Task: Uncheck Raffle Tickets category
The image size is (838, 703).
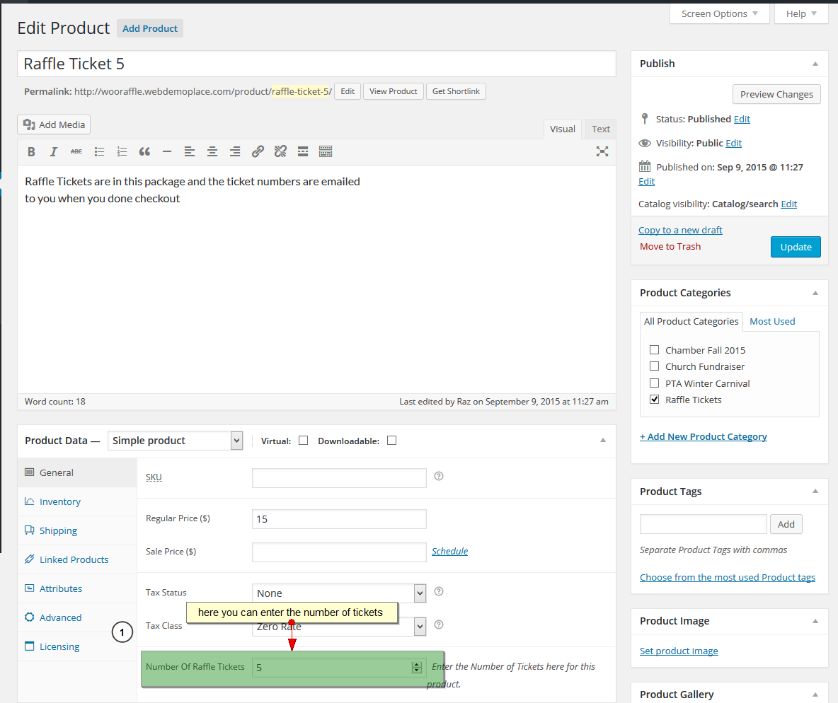Action: (x=654, y=400)
